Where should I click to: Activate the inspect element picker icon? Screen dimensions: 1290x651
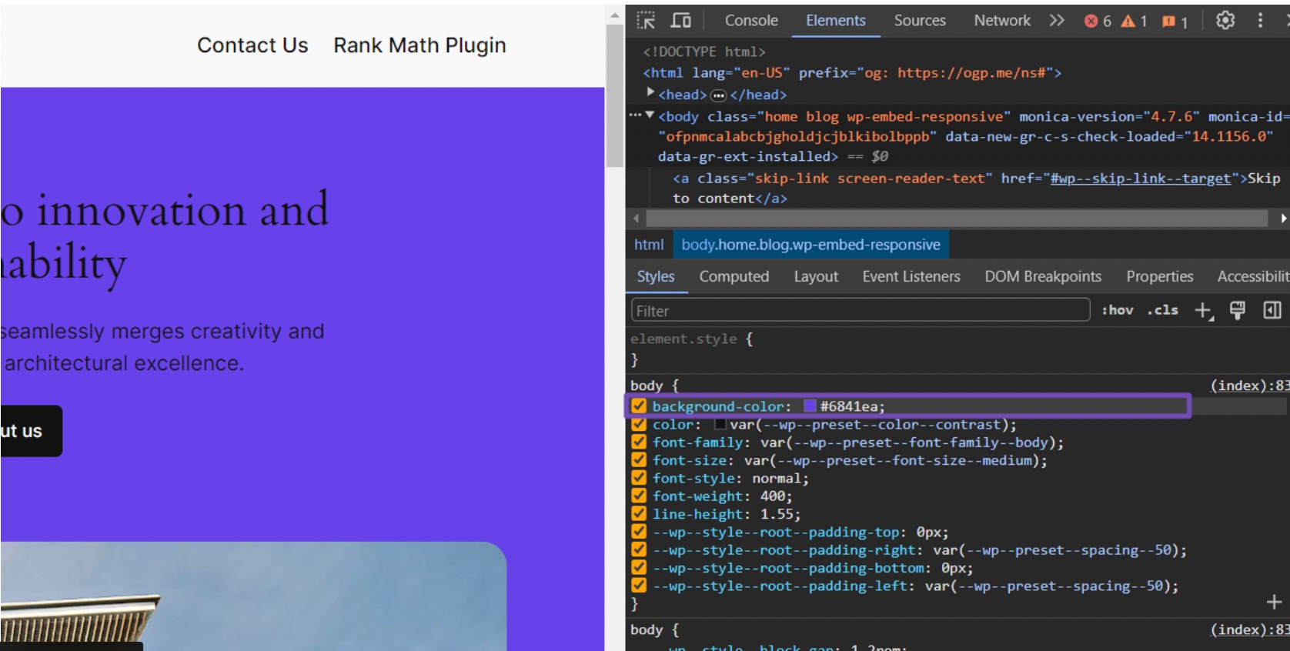tap(646, 21)
